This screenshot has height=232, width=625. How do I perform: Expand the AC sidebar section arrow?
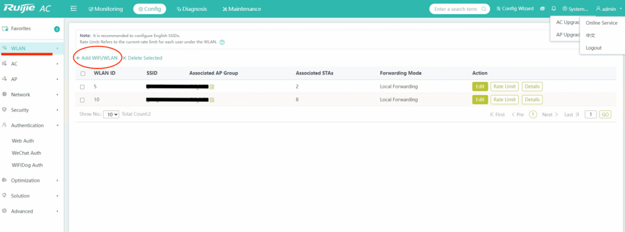coord(58,64)
